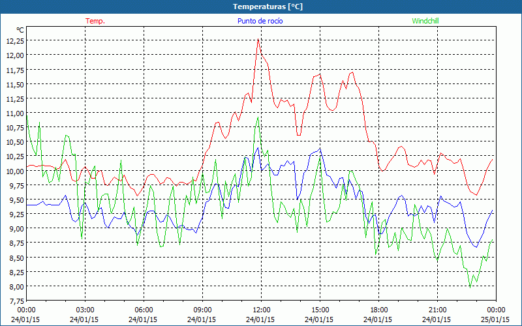Select the 10,50 y-axis value
522x326 pixels.
tap(15, 142)
